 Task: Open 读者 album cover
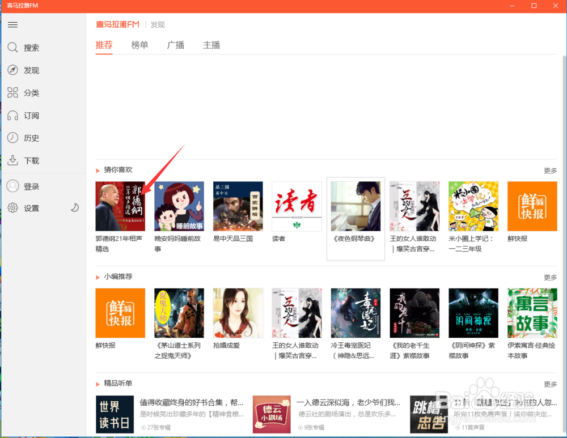(x=297, y=206)
